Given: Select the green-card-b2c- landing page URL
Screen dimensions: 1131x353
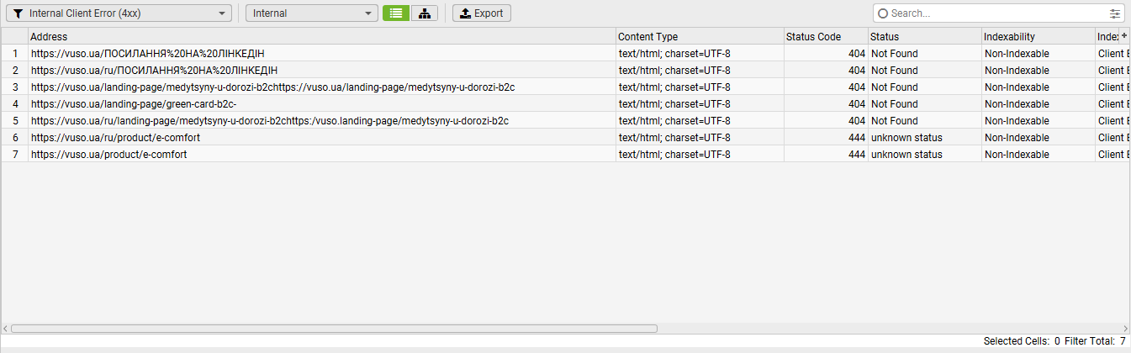Looking at the screenshot, I should tap(135, 104).
